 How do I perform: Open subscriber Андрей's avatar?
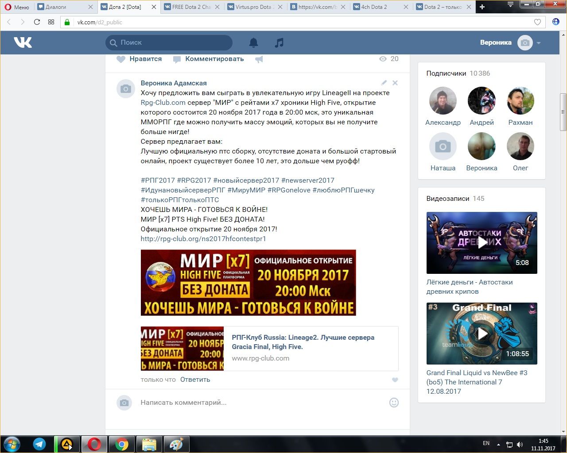(482, 101)
